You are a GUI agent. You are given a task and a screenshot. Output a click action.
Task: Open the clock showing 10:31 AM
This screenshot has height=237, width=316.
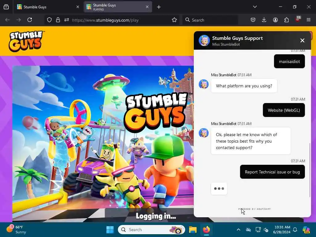[x=282, y=230]
